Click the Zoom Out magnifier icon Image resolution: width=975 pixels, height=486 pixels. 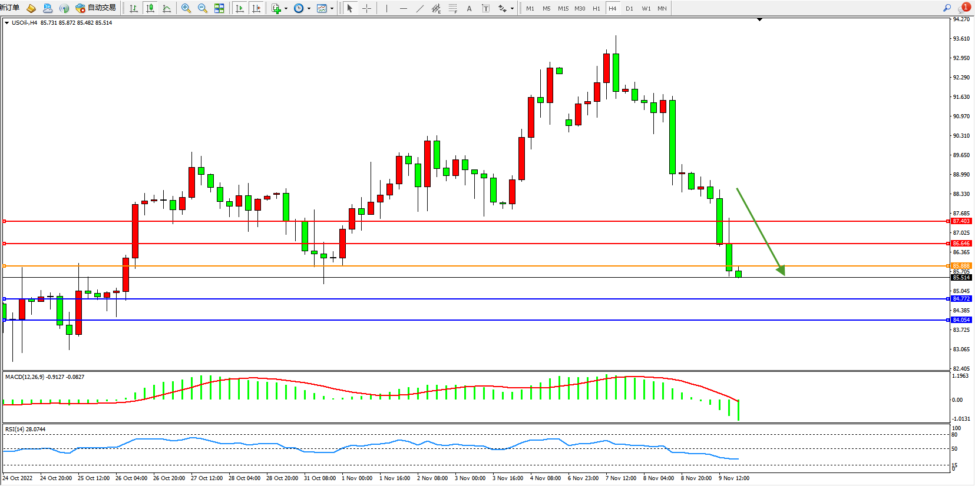[203, 8]
